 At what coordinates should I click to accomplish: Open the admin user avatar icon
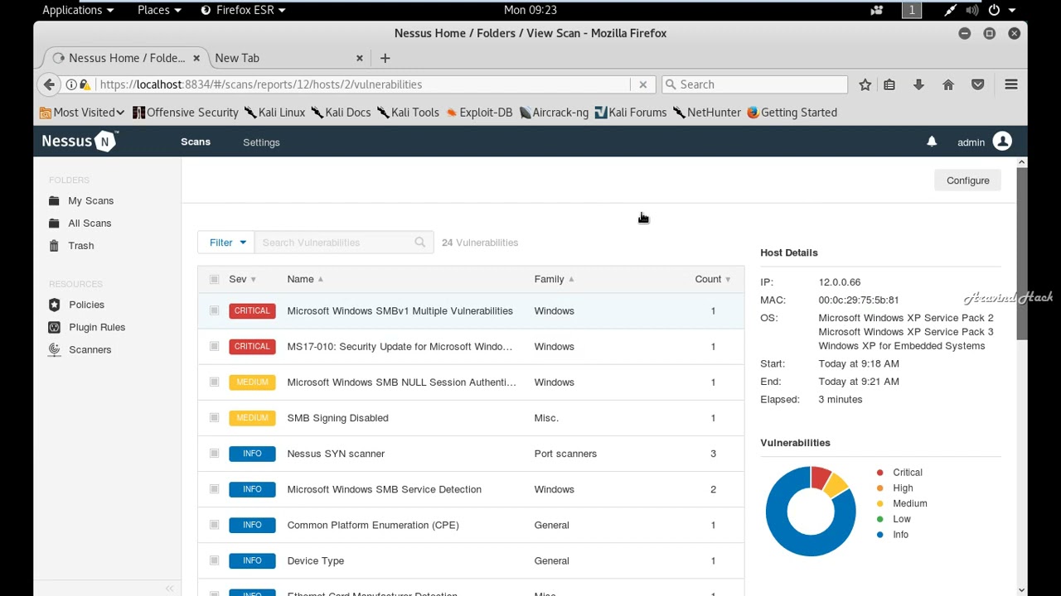1002,142
